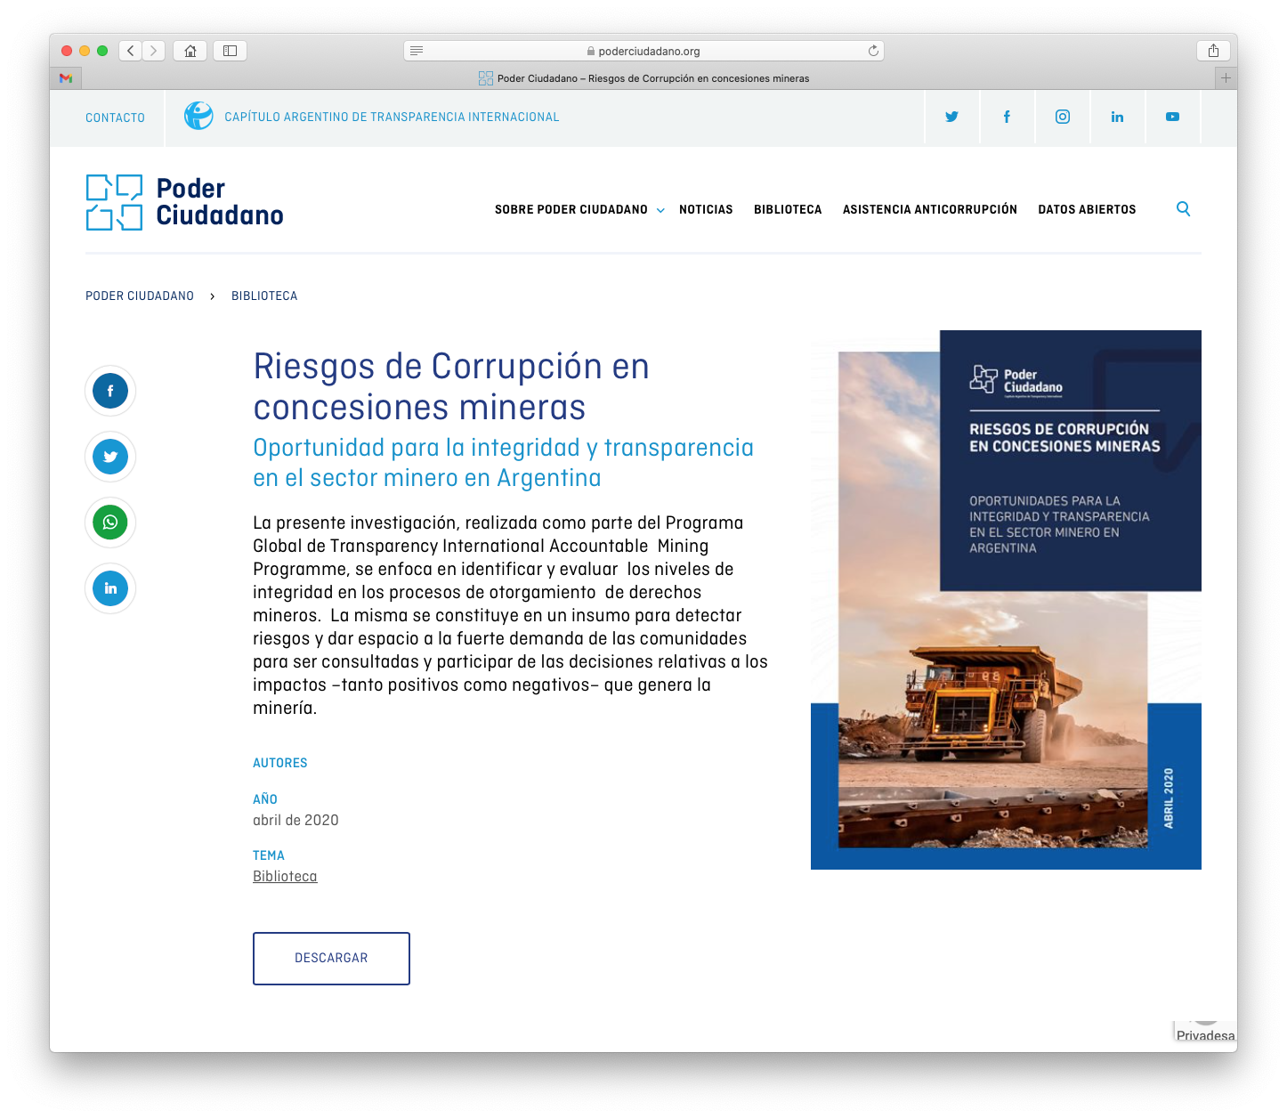Open Instagram profile from top header
1287x1118 pixels.
(x=1062, y=117)
